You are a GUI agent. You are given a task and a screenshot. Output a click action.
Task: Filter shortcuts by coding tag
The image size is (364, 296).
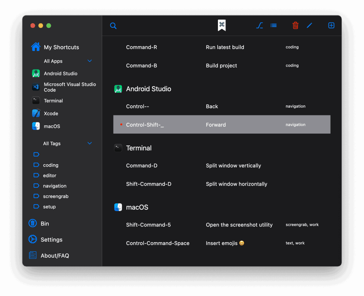[50, 165]
